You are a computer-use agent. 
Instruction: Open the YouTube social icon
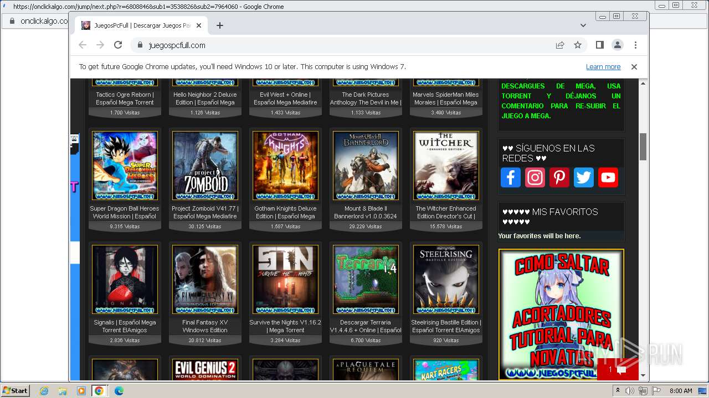(x=608, y=177)
